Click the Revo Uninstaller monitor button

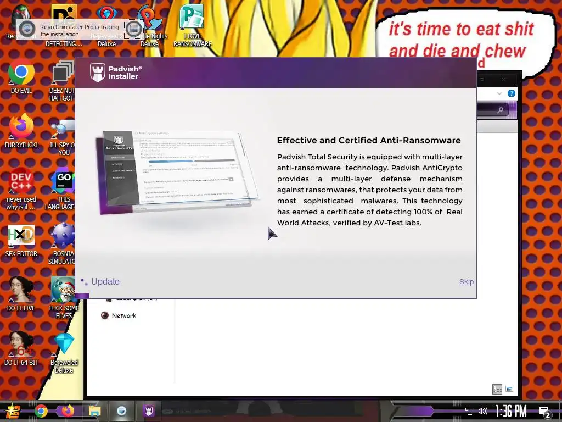[x=134, y=29]
